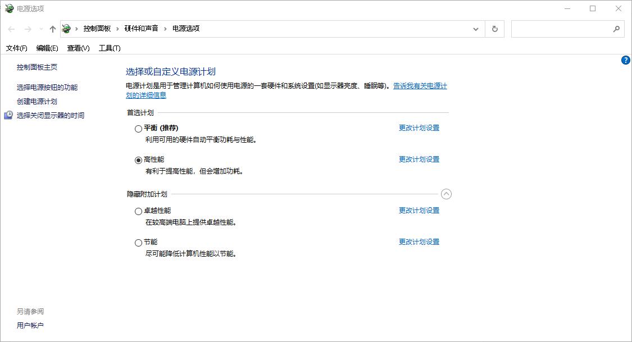Select the 卓越性能 power plan

pyautogui.click(x=138, y=211)
